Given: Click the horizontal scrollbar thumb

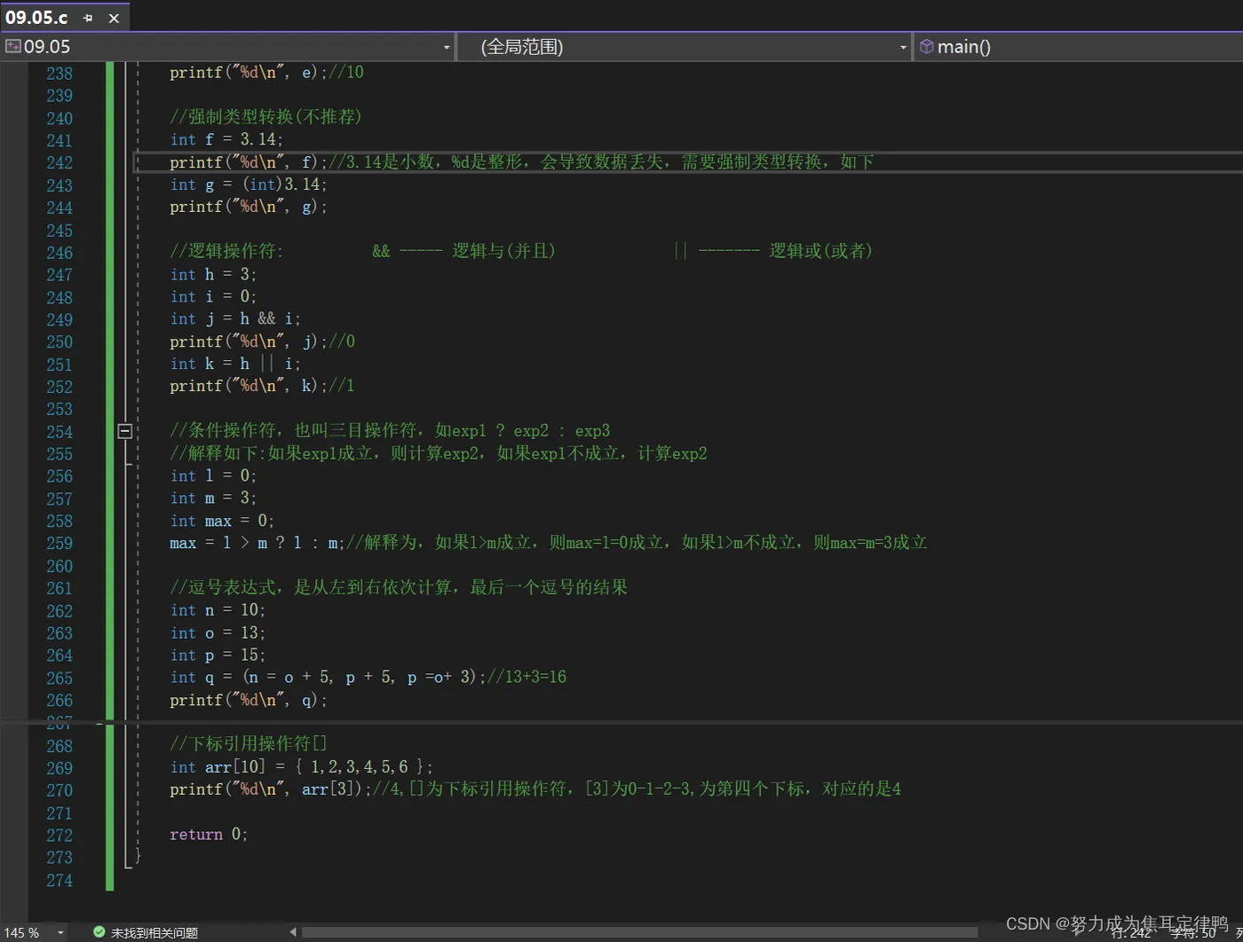Looking at the screenshot, I should [639, 932].
